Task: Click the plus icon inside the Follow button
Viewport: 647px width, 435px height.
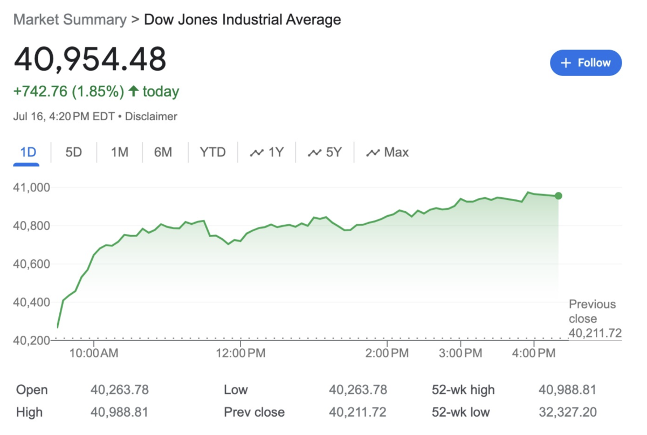Action: tap(566, 63)
